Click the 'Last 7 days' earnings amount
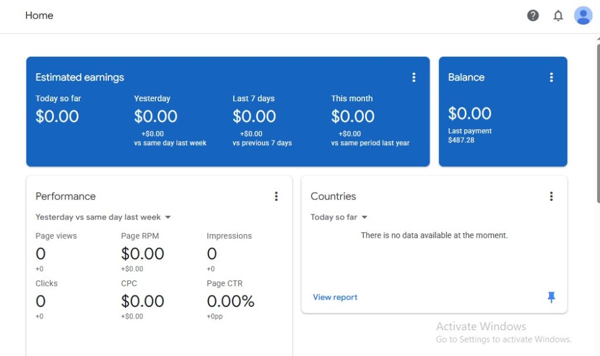 pos(254,117)
